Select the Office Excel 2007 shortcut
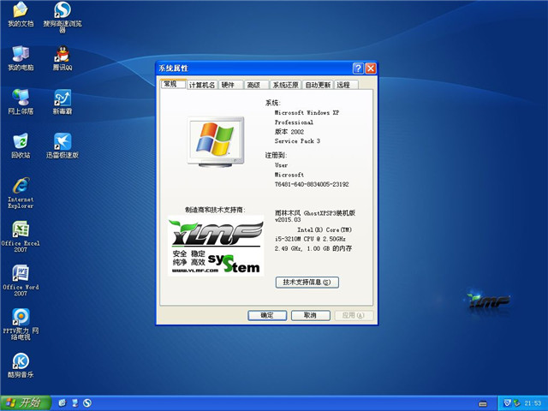 pyautogui.click(x=21, y=236)
